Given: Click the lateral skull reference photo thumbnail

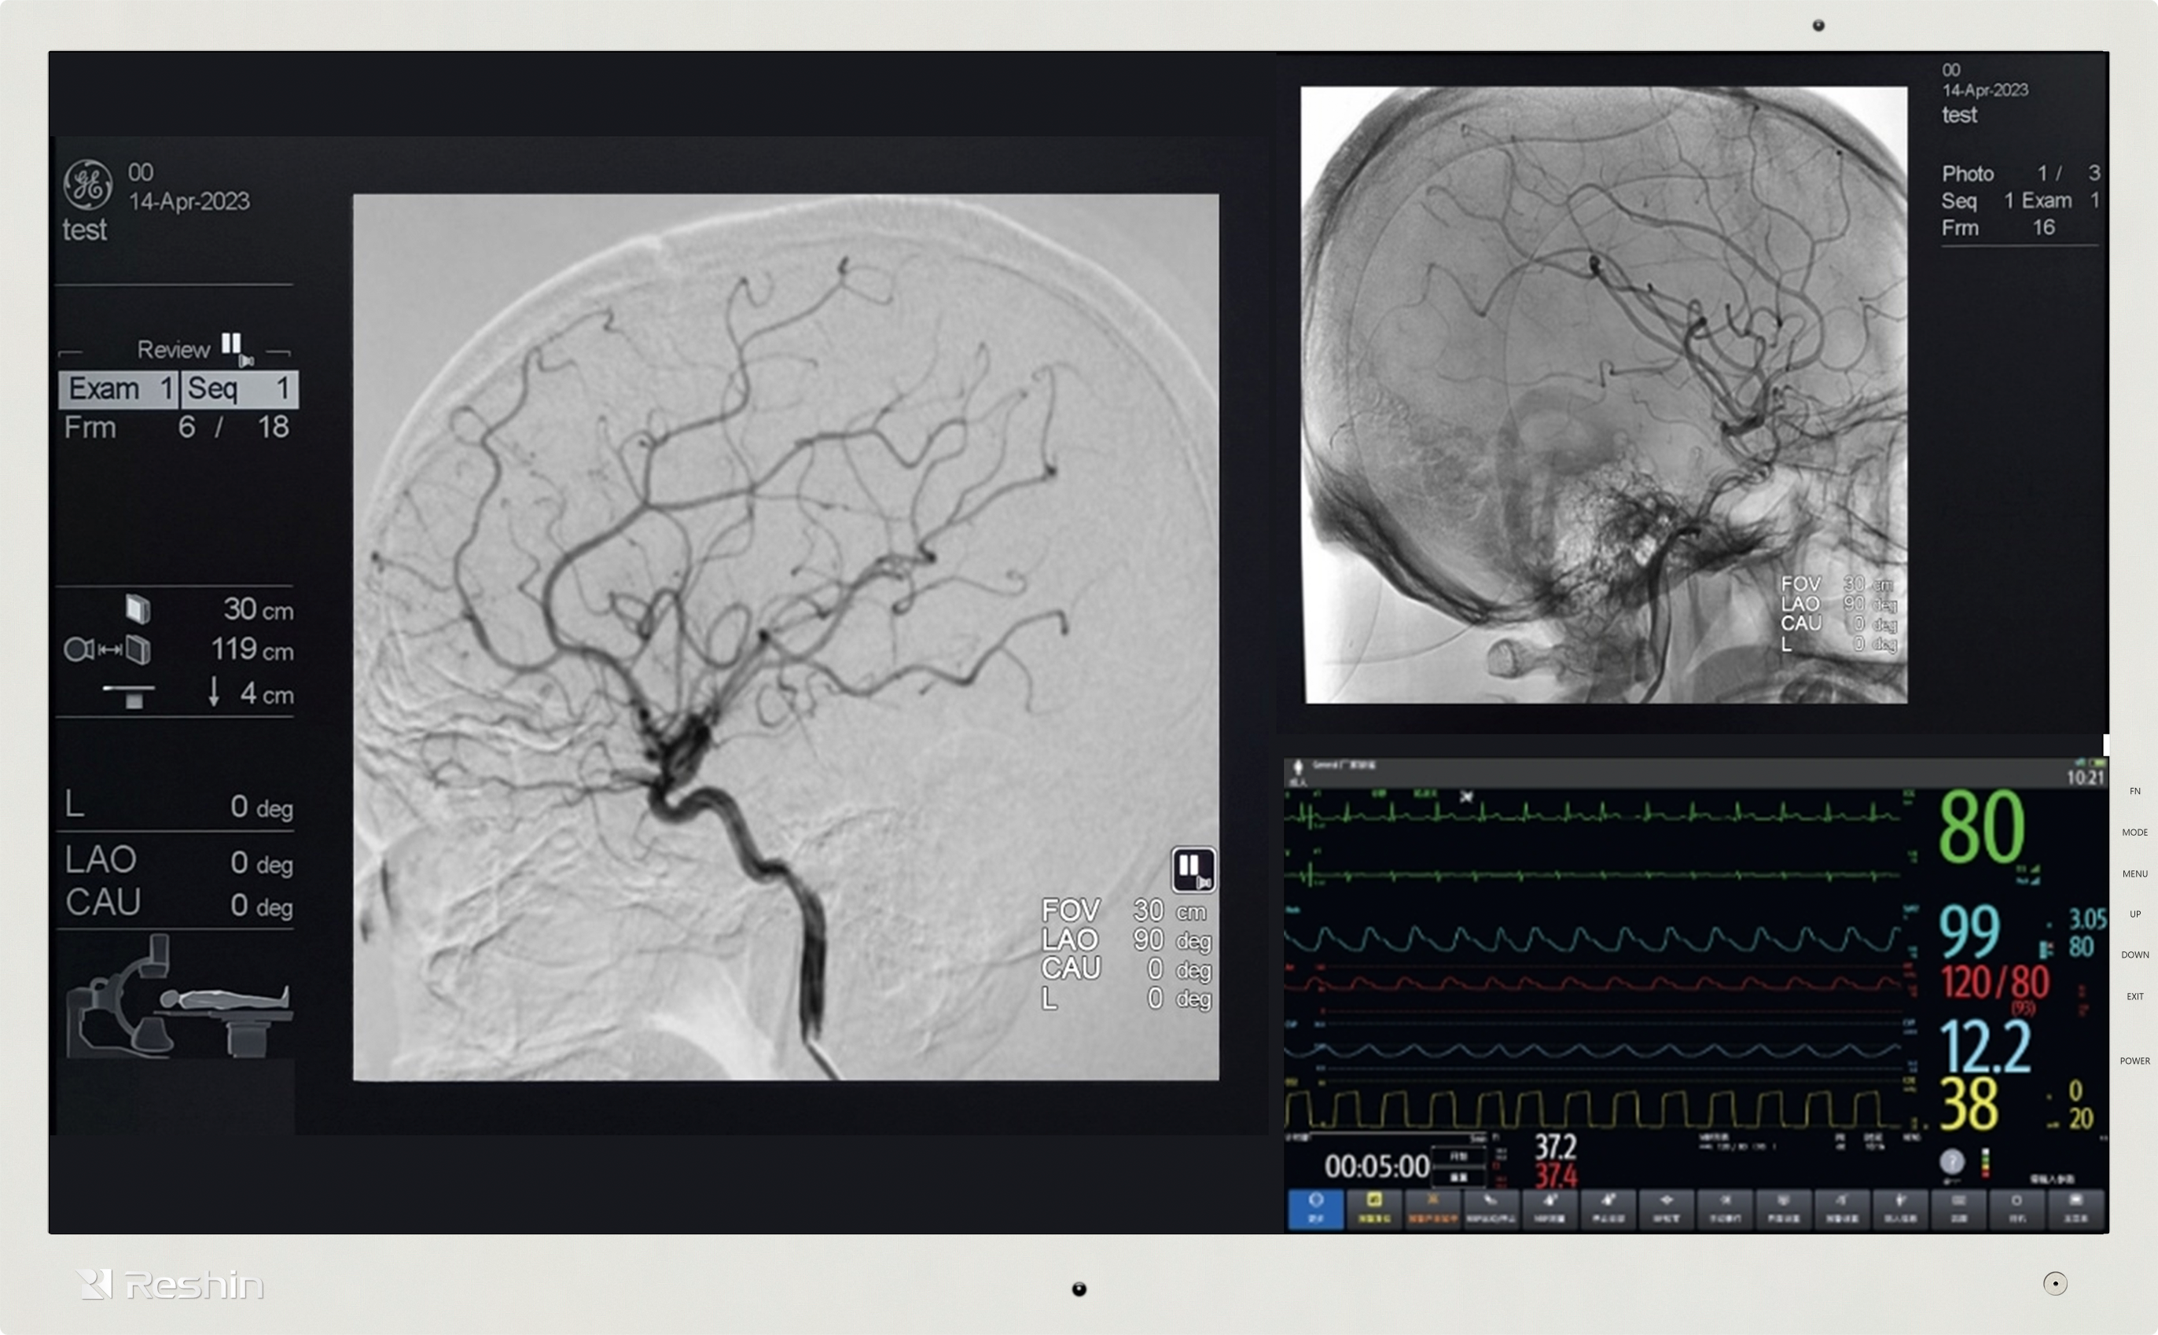Looking at the screenshot, I should pyautogui.click(x=1604, y=395).
